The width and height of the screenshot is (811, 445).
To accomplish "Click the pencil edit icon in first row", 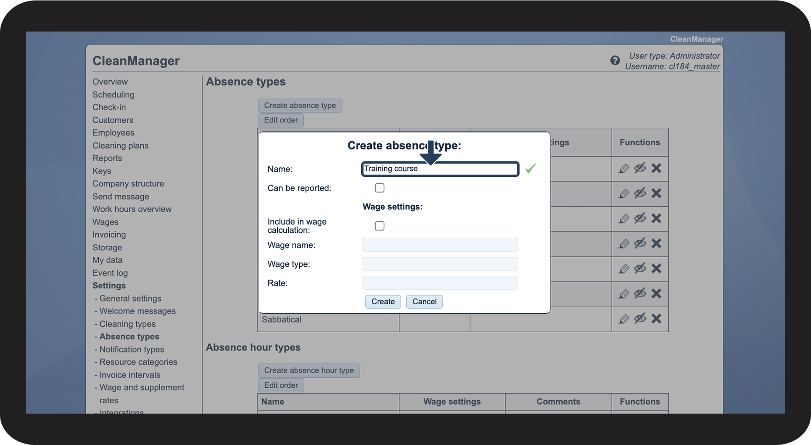I will point(623,169).
